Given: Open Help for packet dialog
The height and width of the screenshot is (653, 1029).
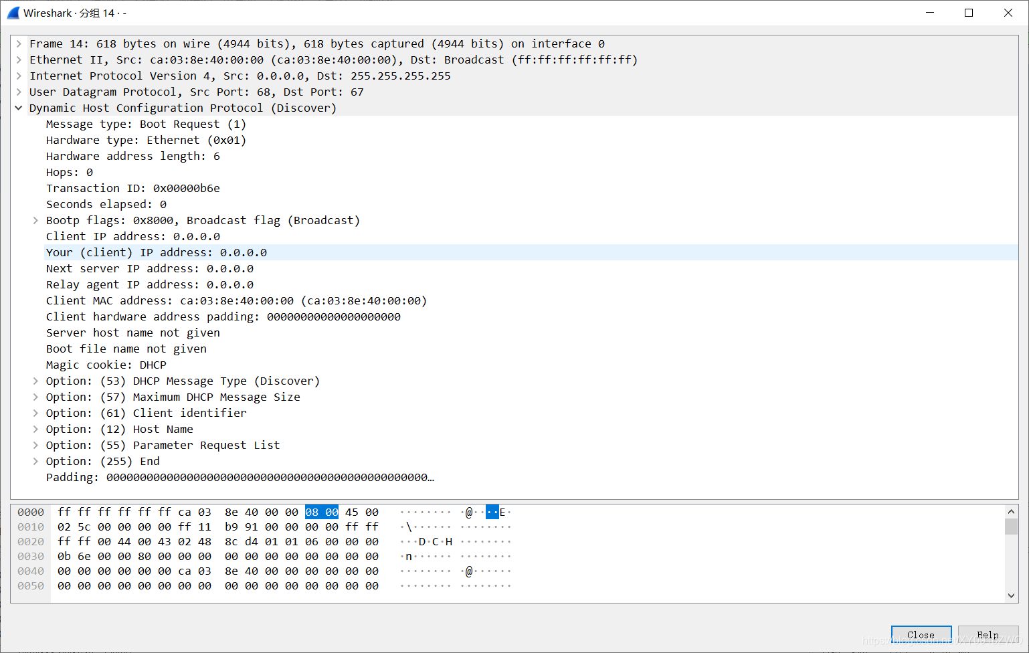Looking at the screenshot, I should point(988,634).
